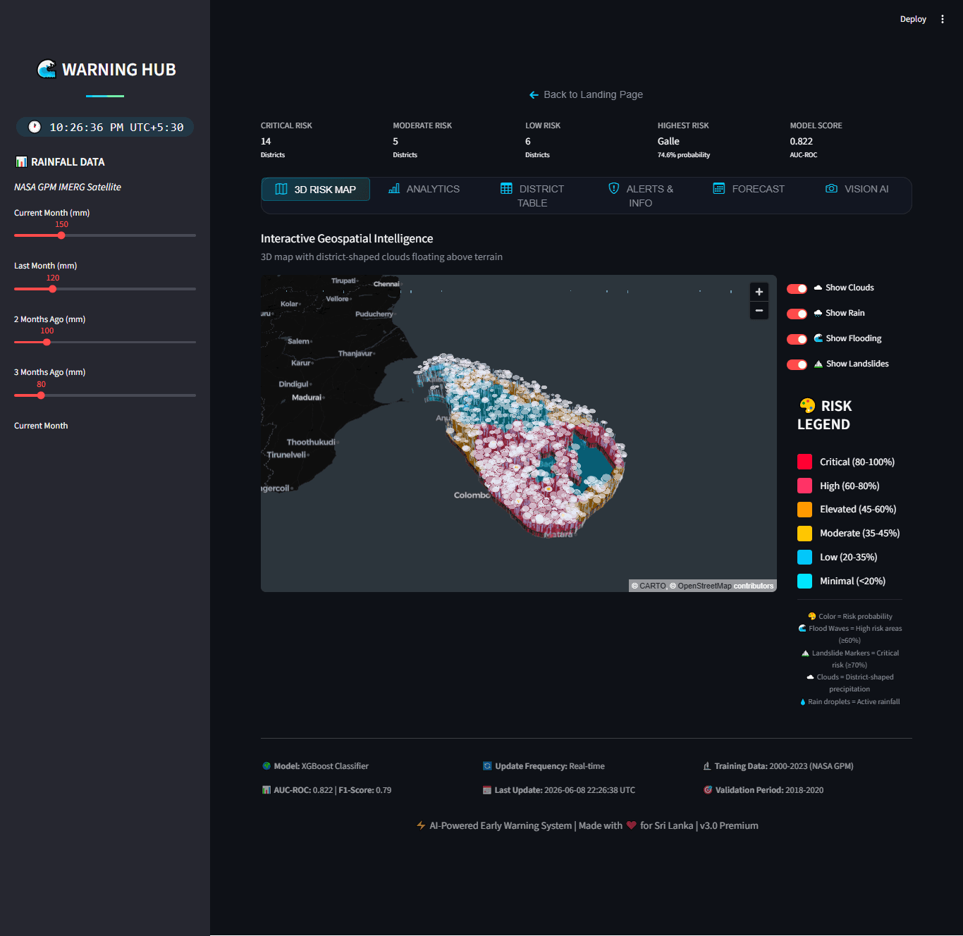
Task: Click the lightning bolt icon in footer
Action: tap(421, 825)
